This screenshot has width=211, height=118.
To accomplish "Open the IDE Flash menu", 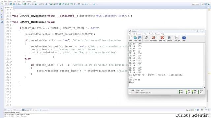I will point(23,1).
